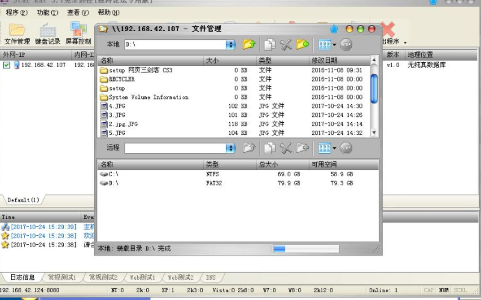Expand the local view-mode dropdown arrow
The width and height of the screenshot is (481, 300).
334,45
